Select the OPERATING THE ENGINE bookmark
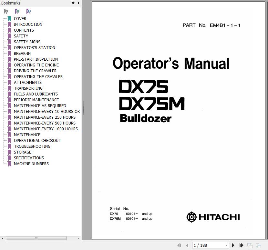Viewport: 268px width, 250px height. coord(36,65)
